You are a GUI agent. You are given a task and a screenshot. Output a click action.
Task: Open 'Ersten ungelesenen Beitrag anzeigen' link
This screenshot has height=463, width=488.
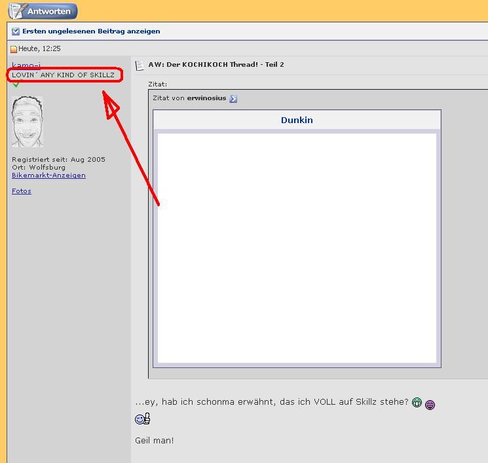pyautogui.click(x=91, y=31)
